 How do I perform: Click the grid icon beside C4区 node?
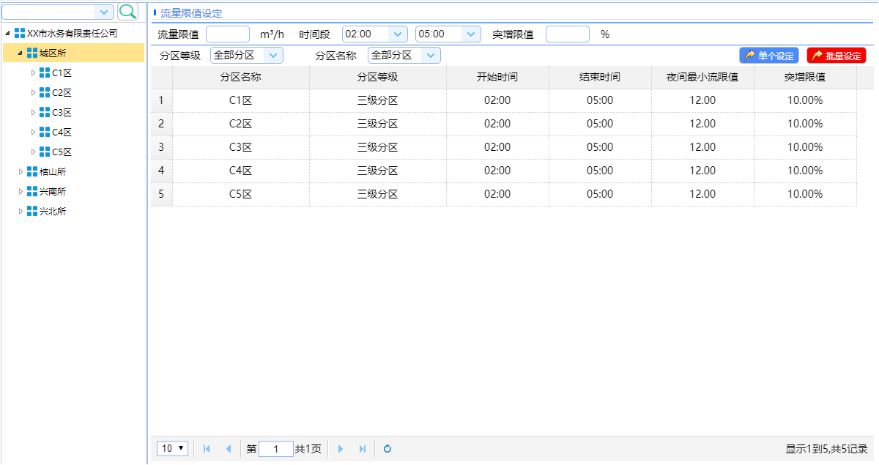coord(45,132)
